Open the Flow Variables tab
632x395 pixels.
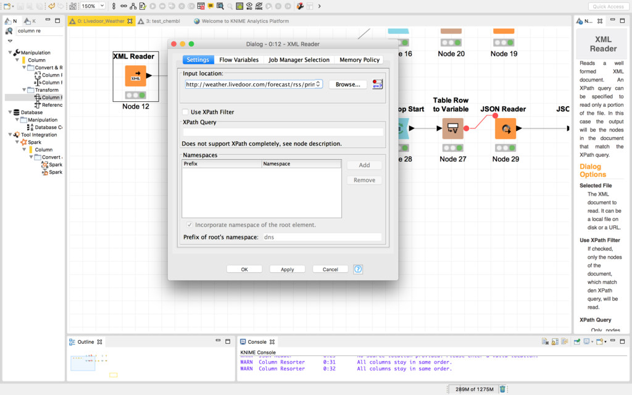(x=239, y=60)
